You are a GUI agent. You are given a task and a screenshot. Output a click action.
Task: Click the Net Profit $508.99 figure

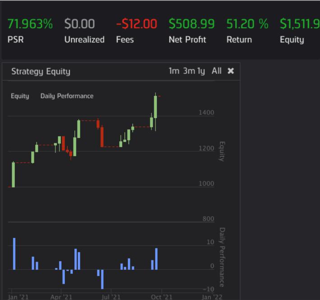192,24
